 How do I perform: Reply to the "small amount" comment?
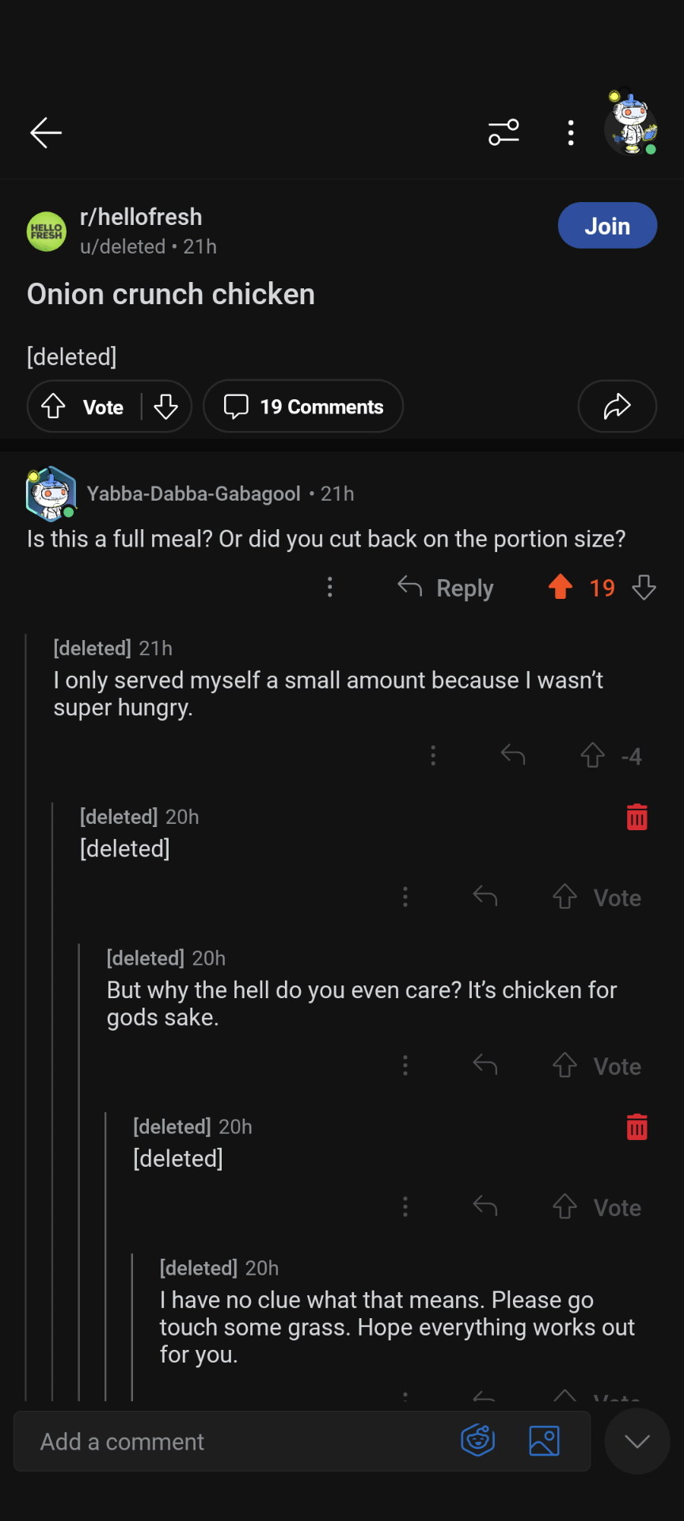click(x=513, y=756)
